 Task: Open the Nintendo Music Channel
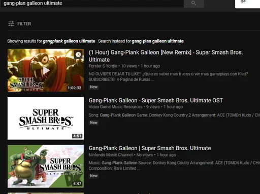(x=111, y=155)
